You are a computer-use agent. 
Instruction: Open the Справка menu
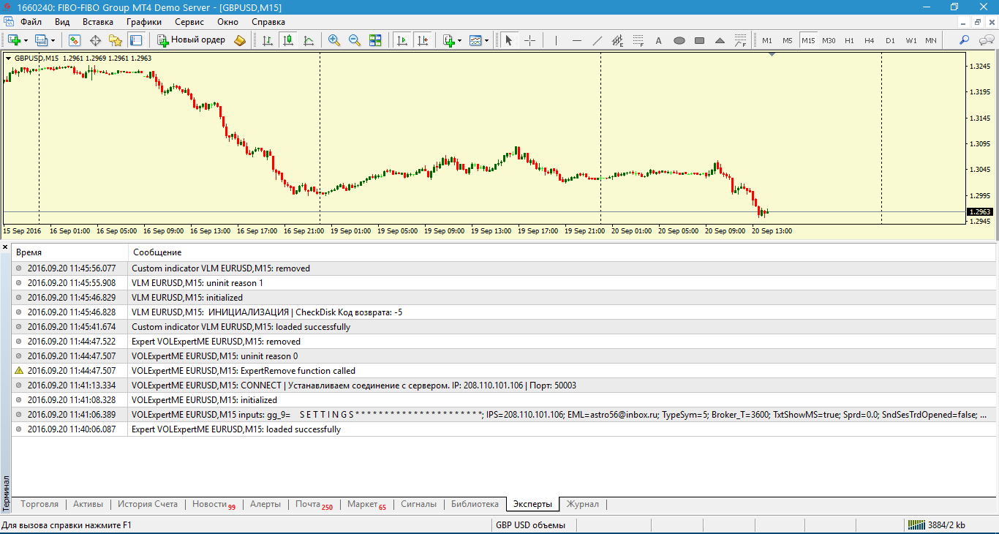click(268, 22)
